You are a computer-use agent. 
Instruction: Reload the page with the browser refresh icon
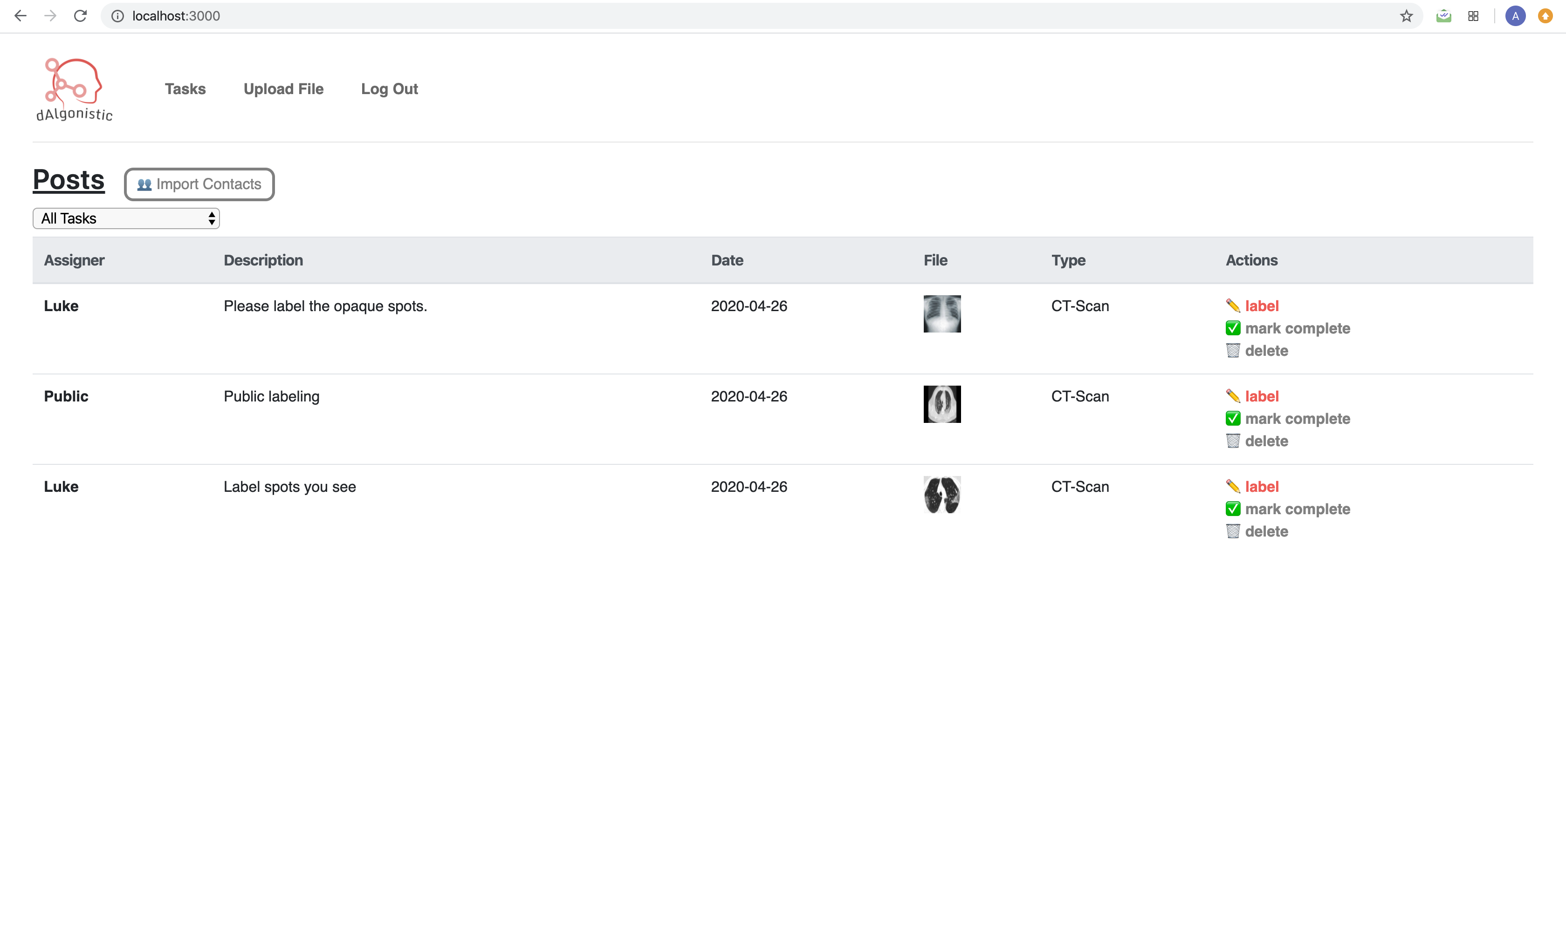80,16
